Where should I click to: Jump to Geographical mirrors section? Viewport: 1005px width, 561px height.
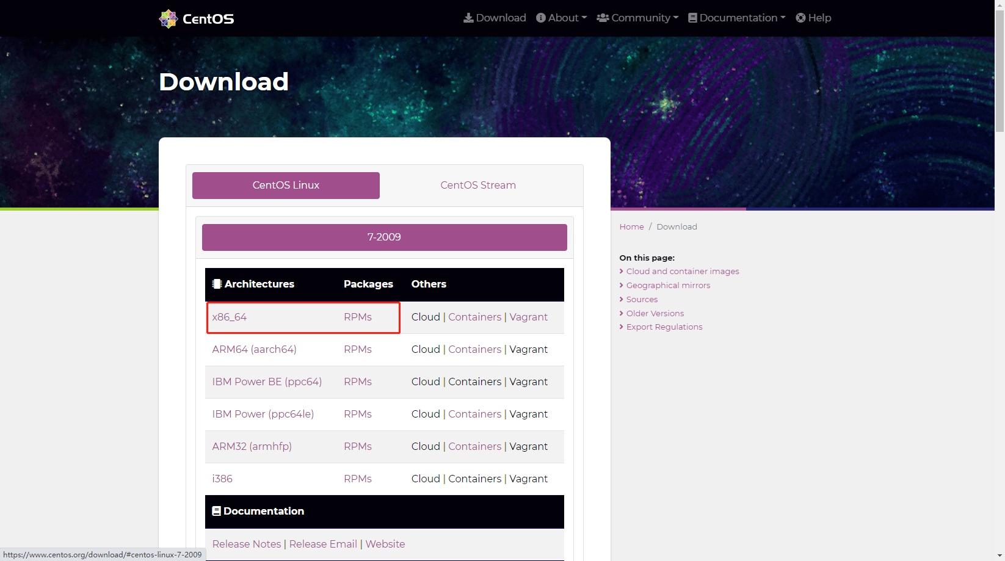668,285
